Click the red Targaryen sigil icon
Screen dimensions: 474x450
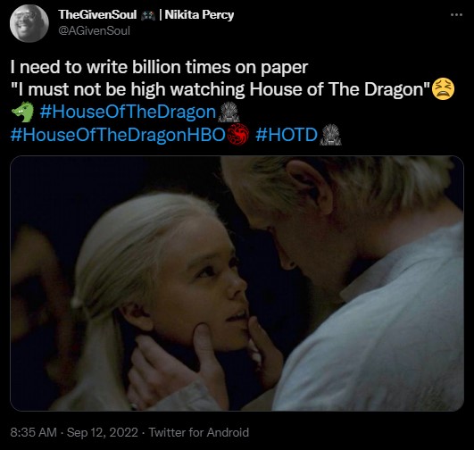238,134
